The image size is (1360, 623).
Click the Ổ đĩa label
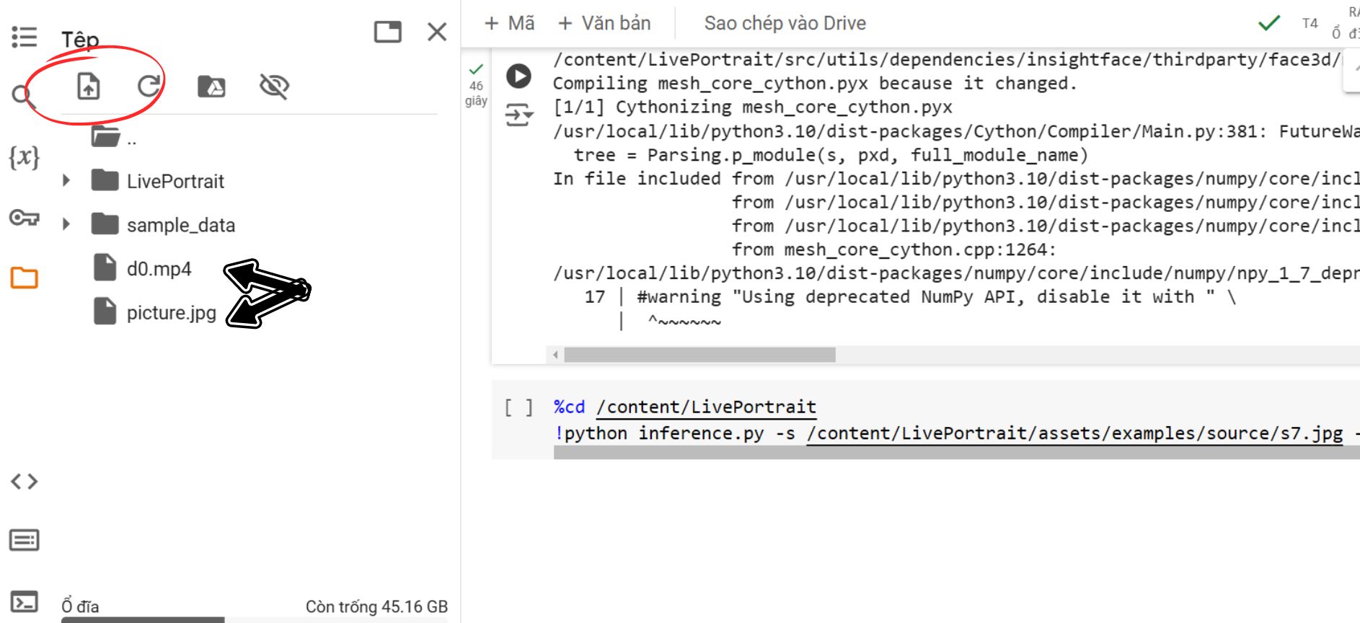pyautogui.click(x=80, y=606)
